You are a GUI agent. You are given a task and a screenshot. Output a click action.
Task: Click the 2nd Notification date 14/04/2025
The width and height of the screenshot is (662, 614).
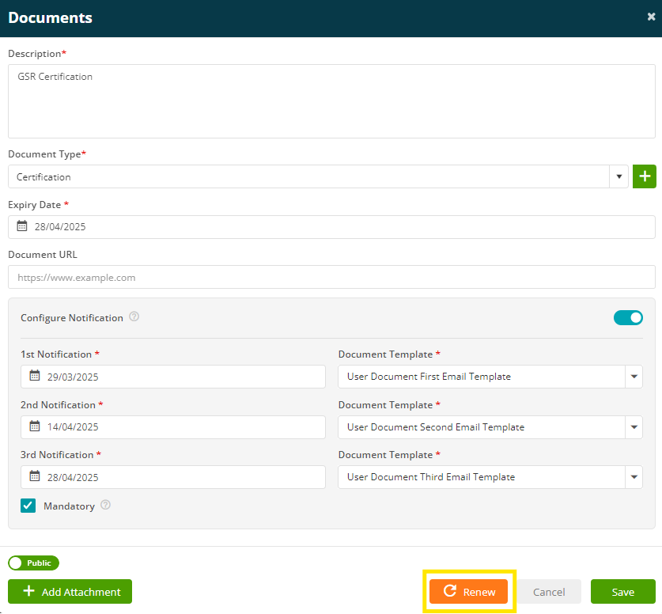click(73, 427)
